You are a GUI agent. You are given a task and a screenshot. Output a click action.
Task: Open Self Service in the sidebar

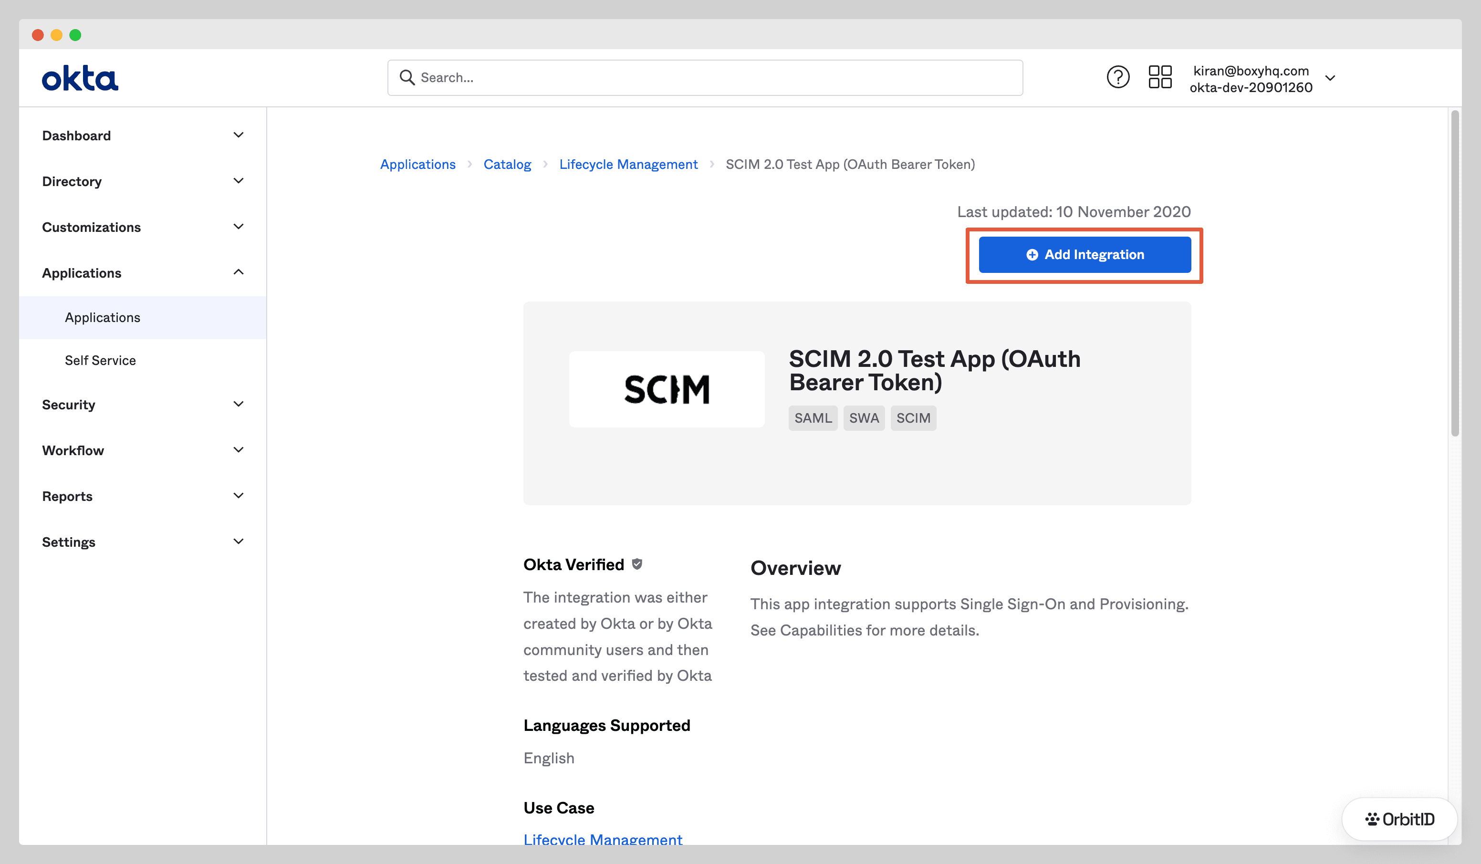pyautogui.click(x=142, y=360)
